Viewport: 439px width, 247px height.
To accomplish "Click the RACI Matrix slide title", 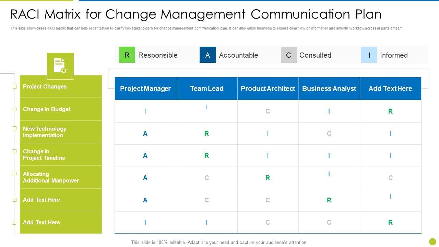I will tap(196, 14).
